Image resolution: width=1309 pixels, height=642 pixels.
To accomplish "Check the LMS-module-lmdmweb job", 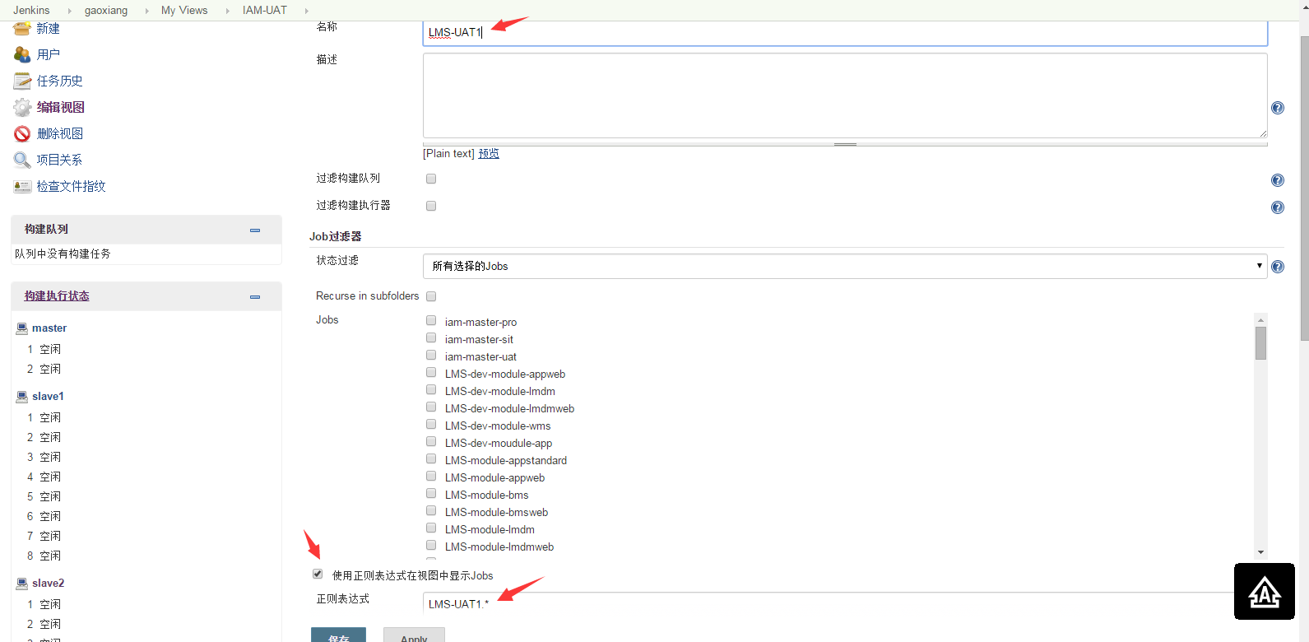I will click(x=431, y=545).
